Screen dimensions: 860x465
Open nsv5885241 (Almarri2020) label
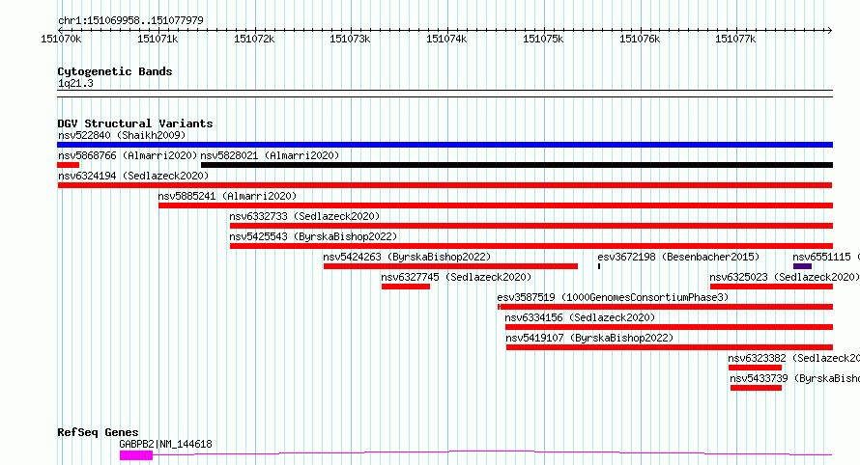click(227, 196)
